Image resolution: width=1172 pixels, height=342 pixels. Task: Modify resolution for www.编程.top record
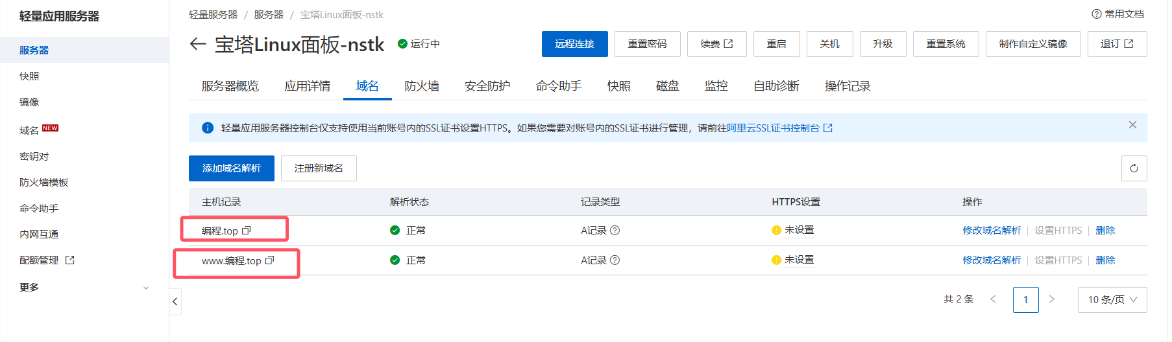coord(992,260)
